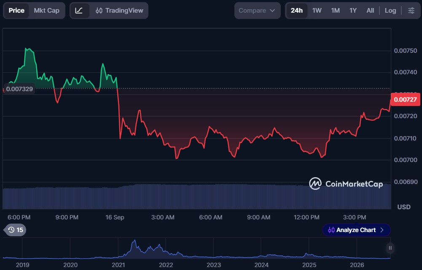The width and height of the screenshot is (422, 270).
Task: Click the candlestick icon in Analyze Chart
Action: point(331,230)
